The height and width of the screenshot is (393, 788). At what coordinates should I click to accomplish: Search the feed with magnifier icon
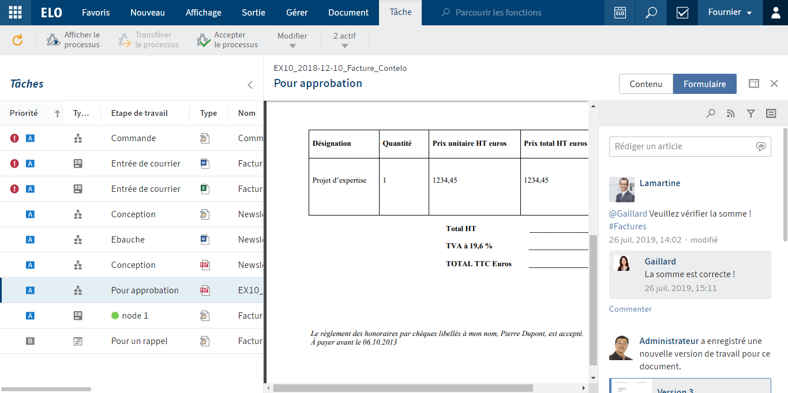pyautogui.click(x=711, y=114)
